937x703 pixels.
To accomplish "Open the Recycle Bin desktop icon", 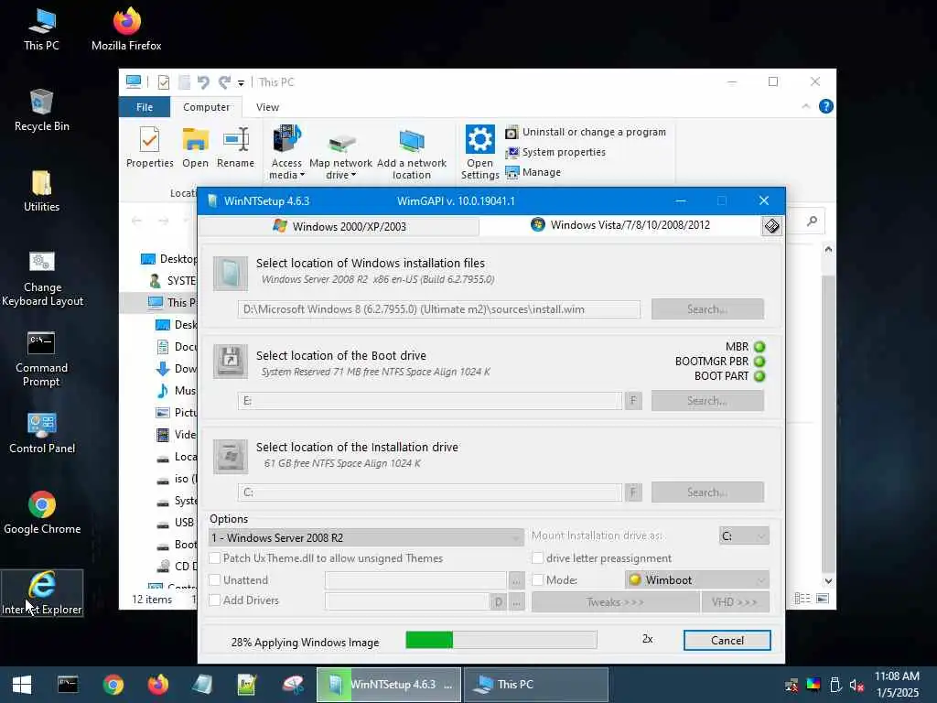I will [41, 110].
